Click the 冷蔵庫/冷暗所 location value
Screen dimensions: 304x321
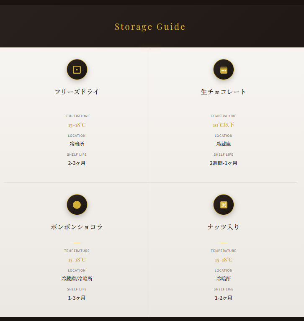(x=77, y=278)
